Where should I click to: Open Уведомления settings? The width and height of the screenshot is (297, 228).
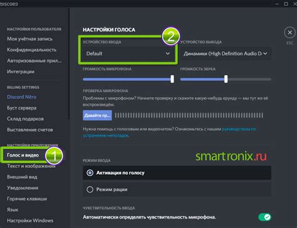click(23, 188)
